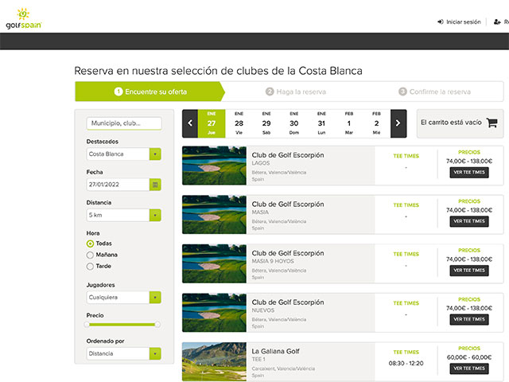Click the right Precio slider handle
The height and width of the screenshot is (382, 509).
point(157,324)
